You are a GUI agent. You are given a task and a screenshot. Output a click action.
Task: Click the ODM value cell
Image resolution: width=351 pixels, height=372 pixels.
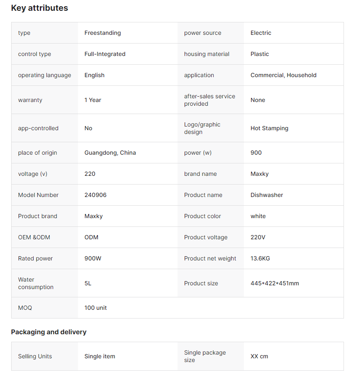click(x=91, y=237)
